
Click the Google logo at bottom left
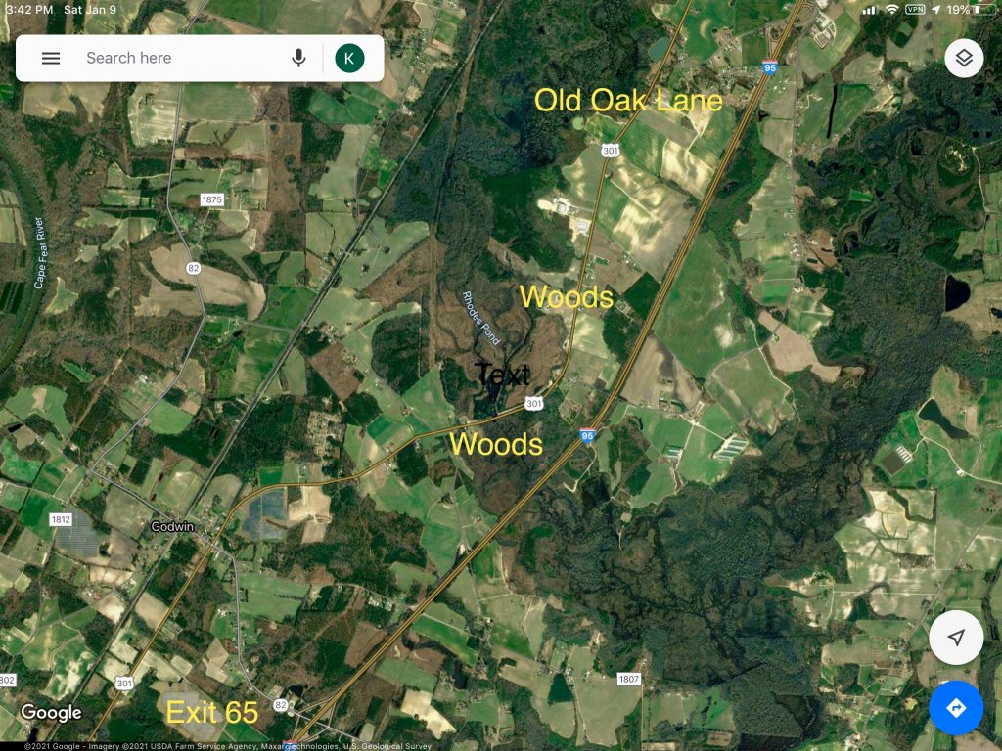pyautogui.click(x=51, y=712)
